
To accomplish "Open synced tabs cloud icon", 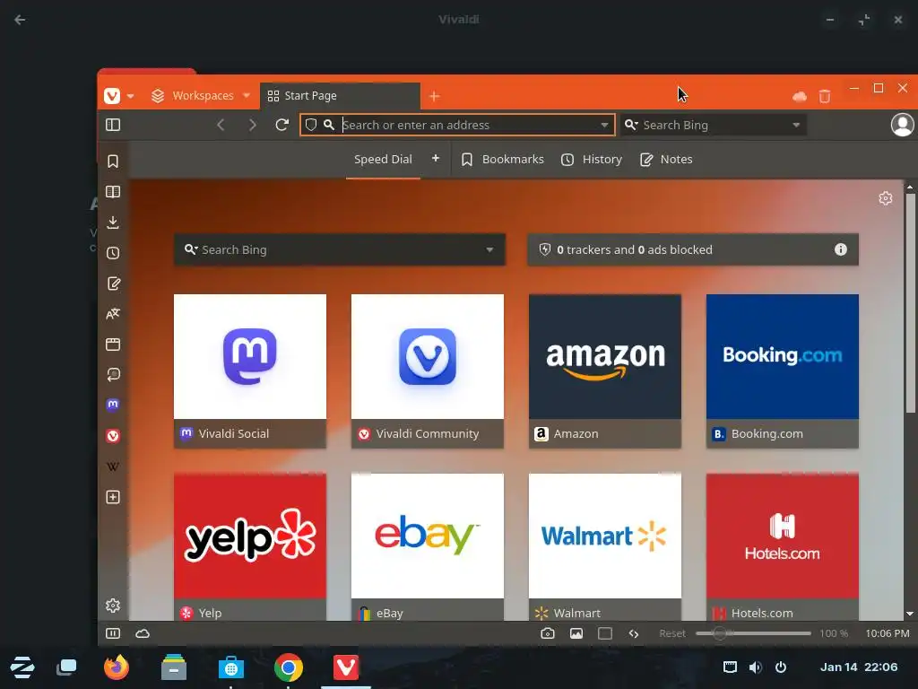I will tap(799, 96).
